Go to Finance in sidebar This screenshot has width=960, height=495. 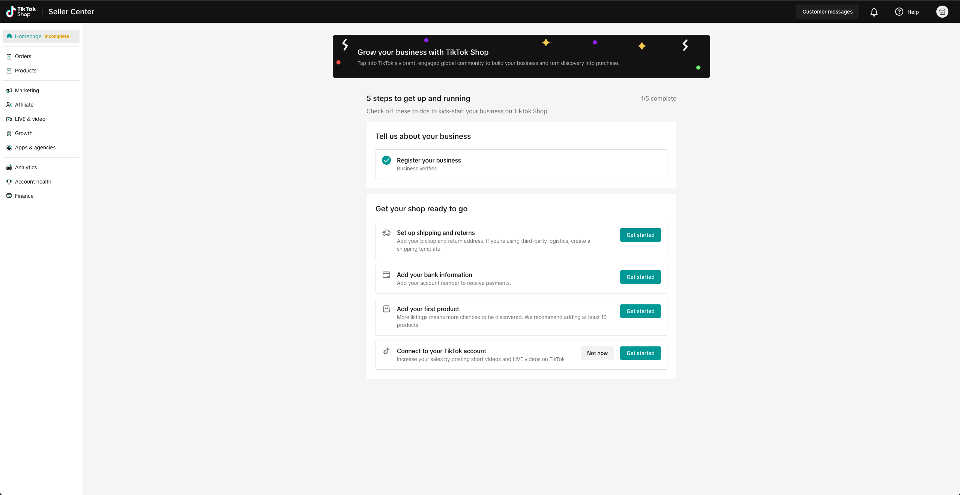point(24,196)
